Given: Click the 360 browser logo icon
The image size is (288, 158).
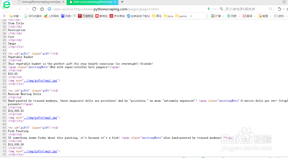Looking at the screenshot, I should [x=7, y=5].
